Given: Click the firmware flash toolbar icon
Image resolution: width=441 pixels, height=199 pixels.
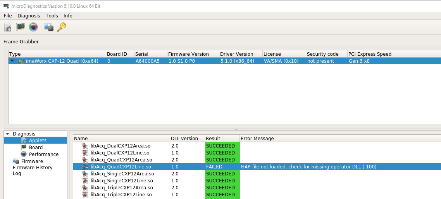Looking at the screenshot, I should pos(49,27).
